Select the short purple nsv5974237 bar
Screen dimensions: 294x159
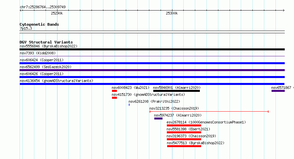point(159,119)
